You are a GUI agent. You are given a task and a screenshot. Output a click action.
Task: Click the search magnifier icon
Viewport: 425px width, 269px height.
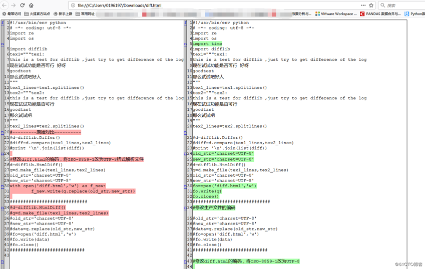[383, 5]
